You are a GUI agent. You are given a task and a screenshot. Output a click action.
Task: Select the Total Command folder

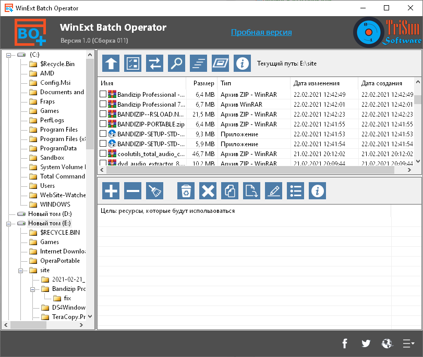(63, 176)
